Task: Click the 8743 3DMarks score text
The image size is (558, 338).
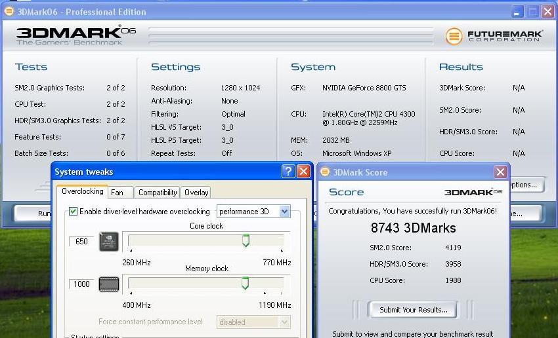Action: click(x=413, y=228)
